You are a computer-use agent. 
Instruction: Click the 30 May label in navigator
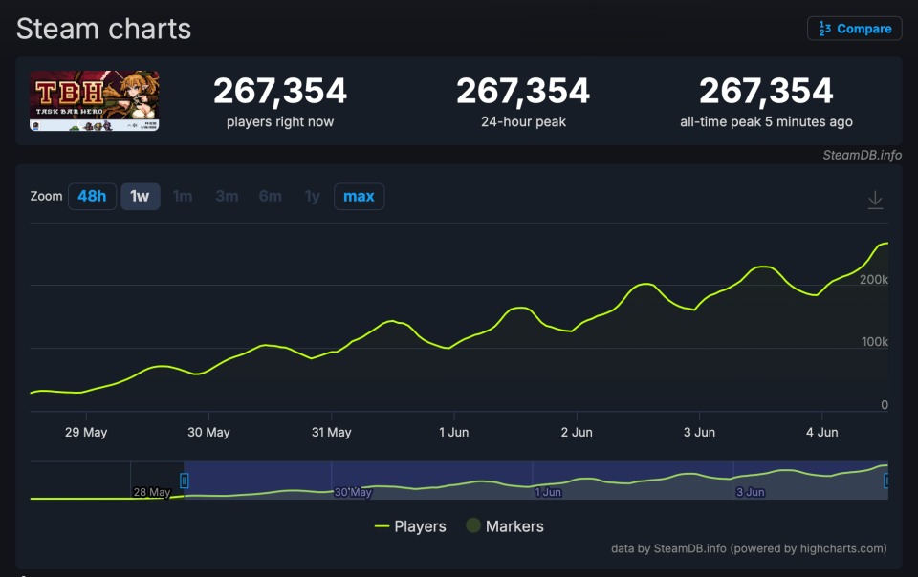click(353, 492)
